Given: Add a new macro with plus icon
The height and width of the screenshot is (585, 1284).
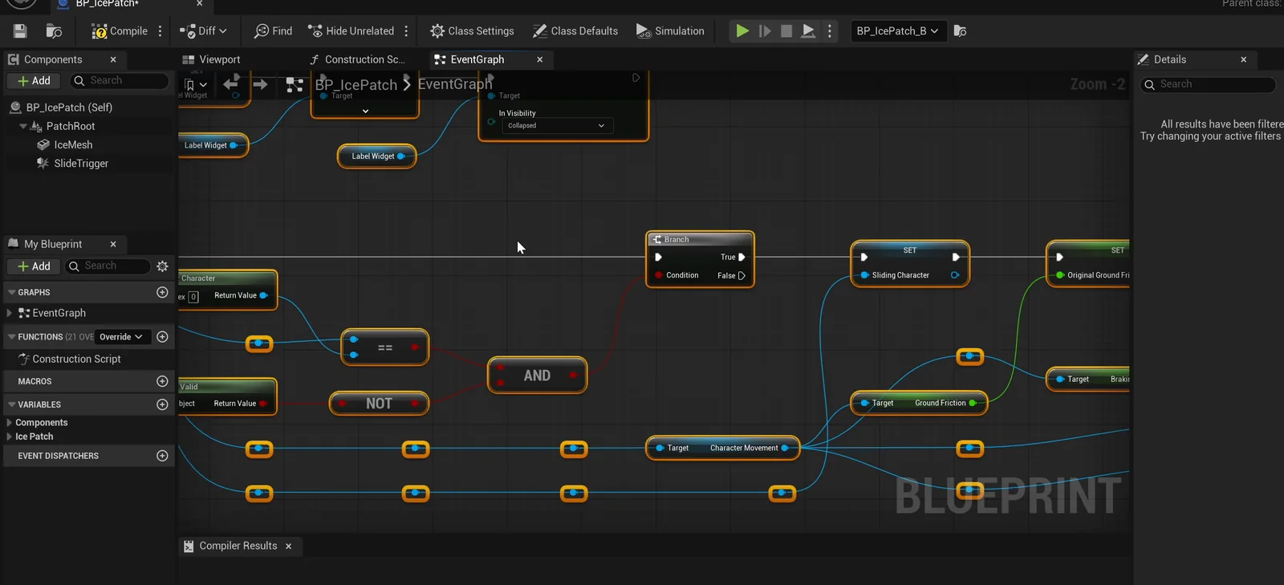Looking at the screenshot, I should pyautogui.click(x=162, y=381).
